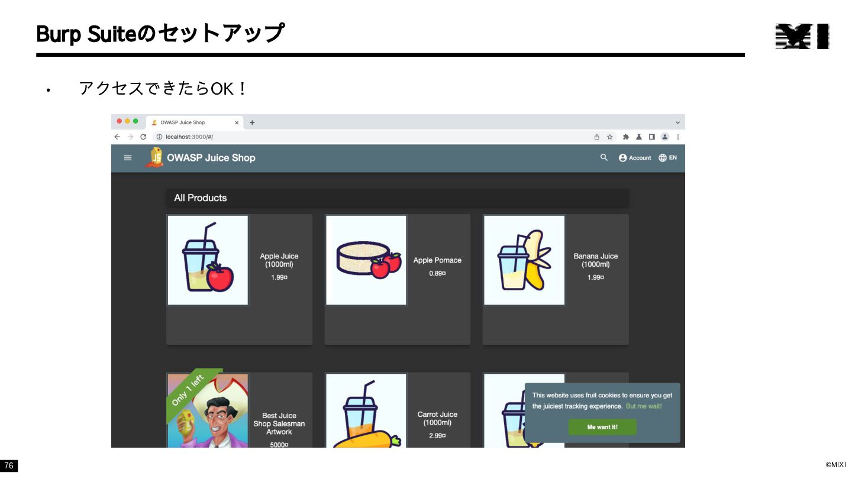Go forward with the browser forward arrow
This screenshot has width=852, height=479.
pos(130,137)
